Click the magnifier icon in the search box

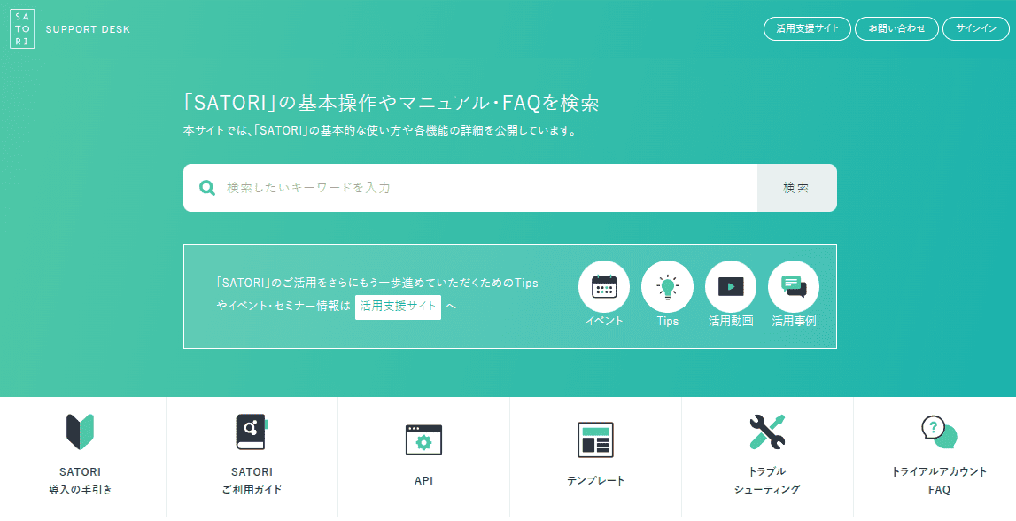pyautogui.click(x=207, y=188)
